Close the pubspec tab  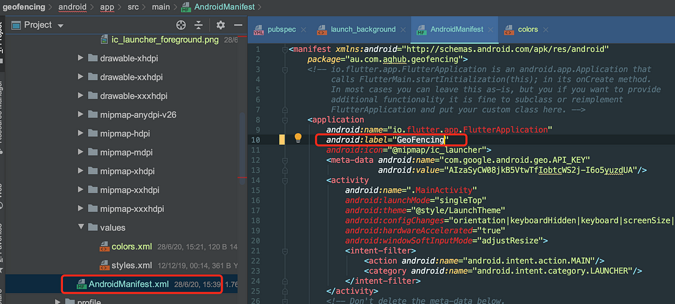[303, 30]
